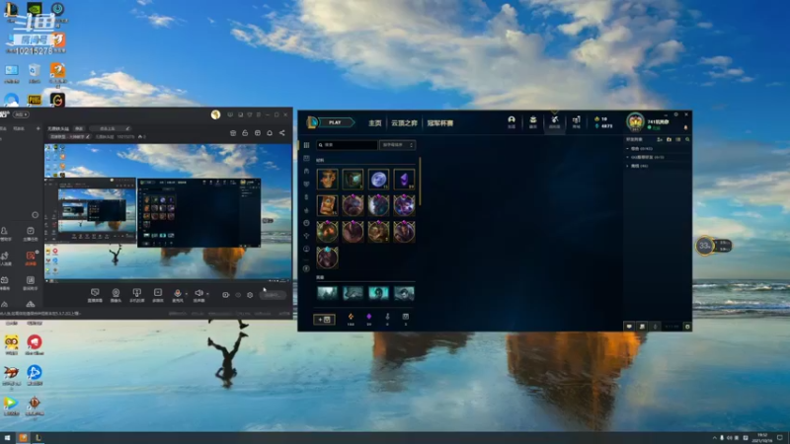Open the Store icon in League nav
Screen dimensions: 790x444
(x=577, y=121)
